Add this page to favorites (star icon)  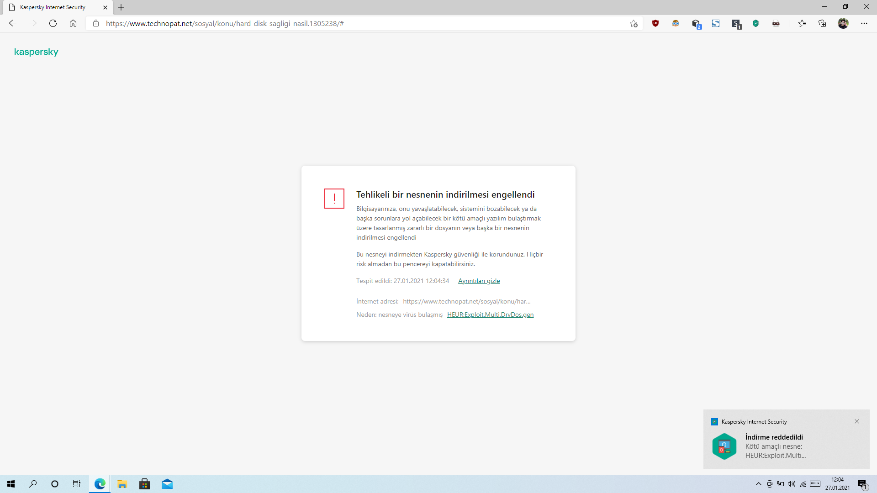coord(634,24)
